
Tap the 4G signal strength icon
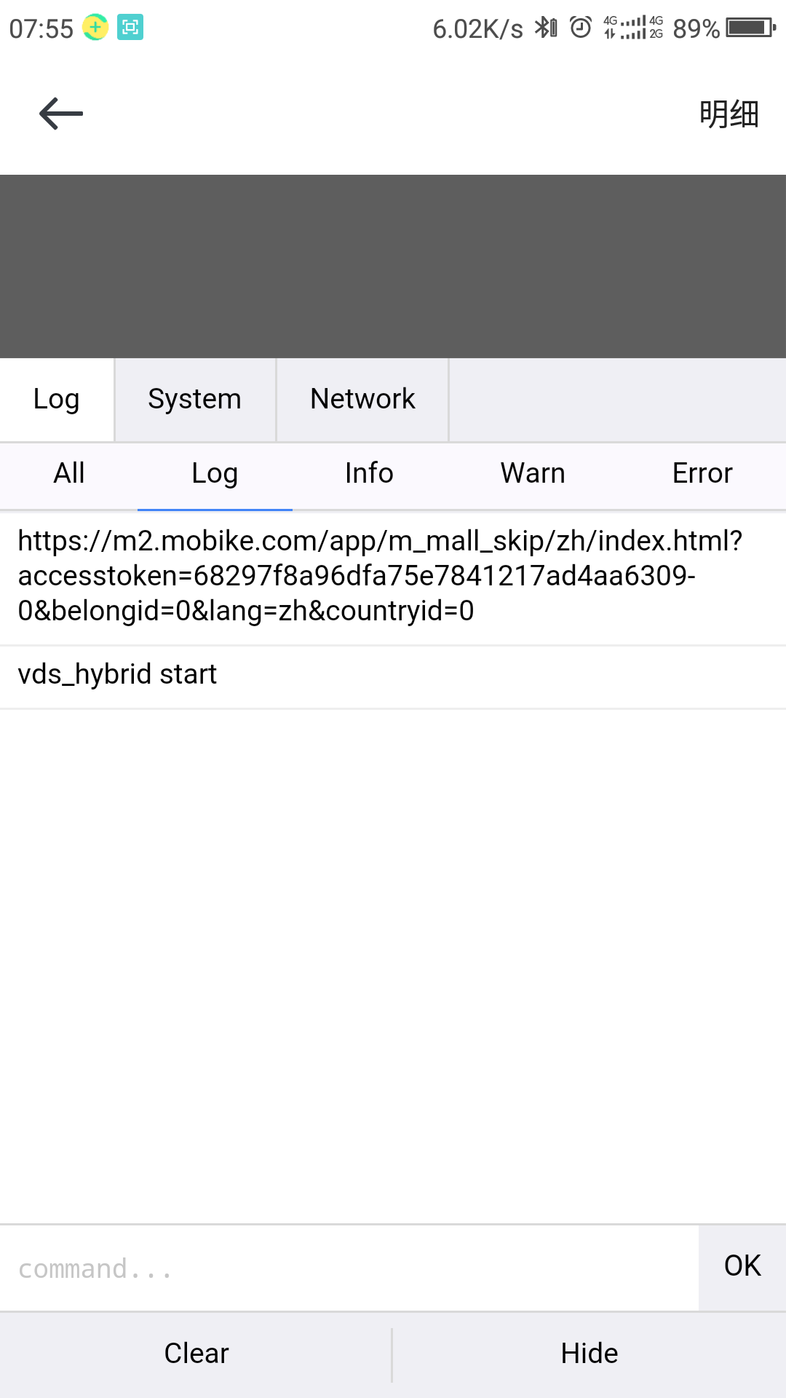coord(633,28)
